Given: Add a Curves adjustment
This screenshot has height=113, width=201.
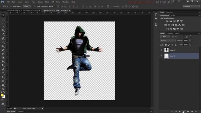Looking at the screenshot, I should click(x=174, y=21).
